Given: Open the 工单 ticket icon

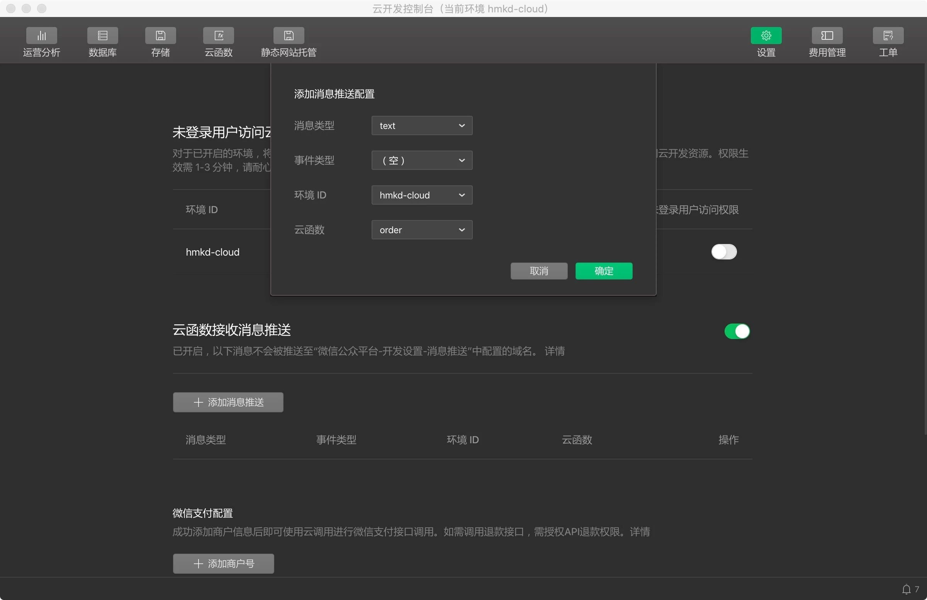Looking at the screenshot, I should (x=888, y=36).
